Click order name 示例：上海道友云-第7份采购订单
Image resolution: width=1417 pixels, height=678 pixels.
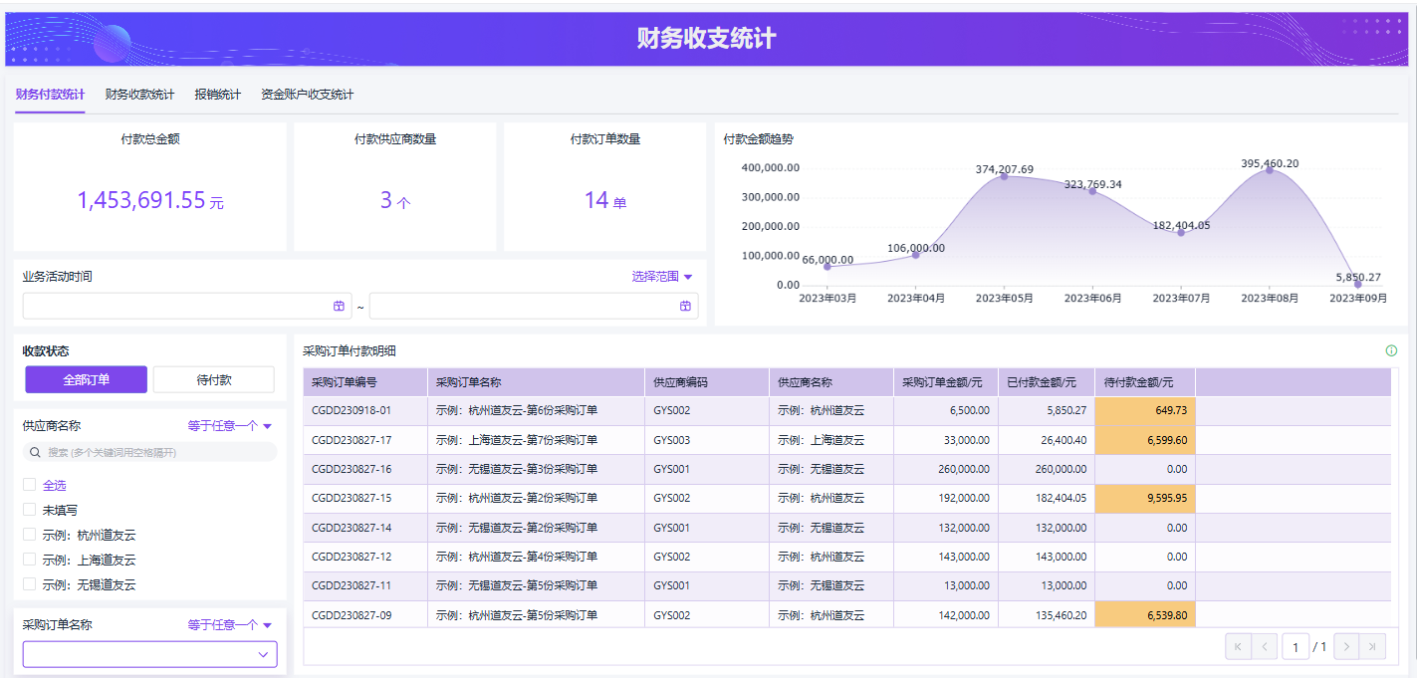(x=517, y=440)
